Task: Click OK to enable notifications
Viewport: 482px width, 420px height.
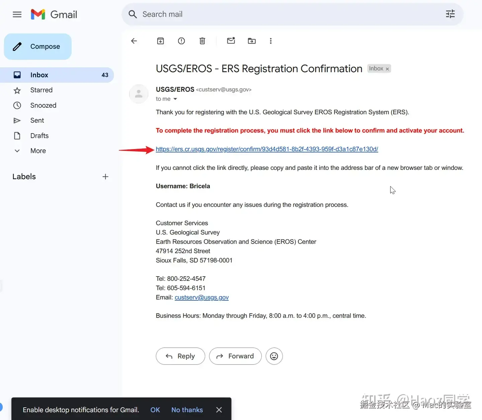Action: point(155,410)
